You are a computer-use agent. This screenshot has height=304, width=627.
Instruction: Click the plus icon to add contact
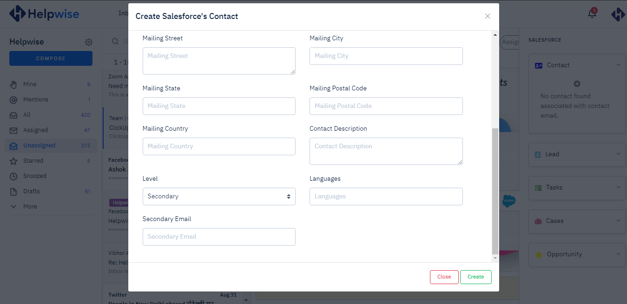pos(577,84)
